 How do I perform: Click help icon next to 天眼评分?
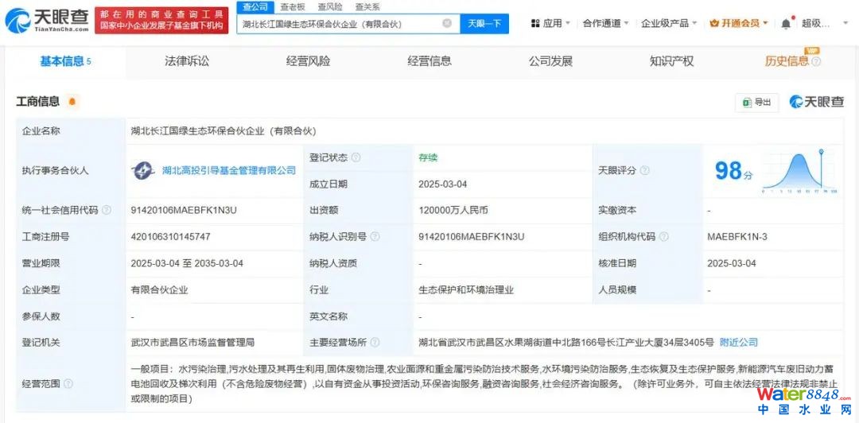[x=644, y=171]
